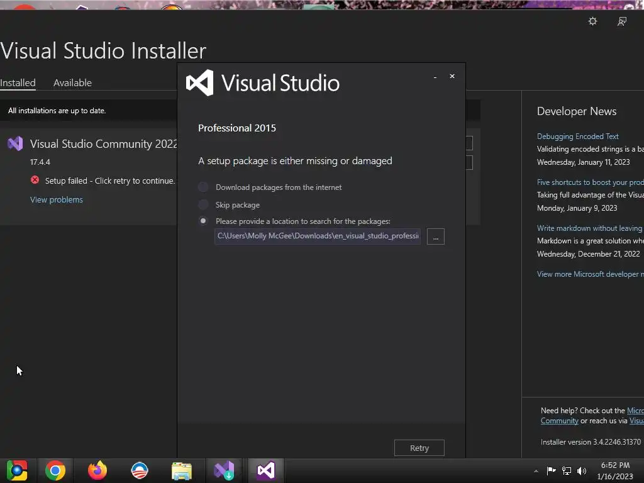
Task: Open the network tray icon
Action: [567, 470]
